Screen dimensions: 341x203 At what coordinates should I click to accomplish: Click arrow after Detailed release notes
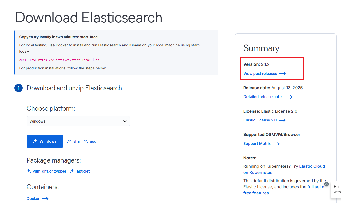click(289, 97)
